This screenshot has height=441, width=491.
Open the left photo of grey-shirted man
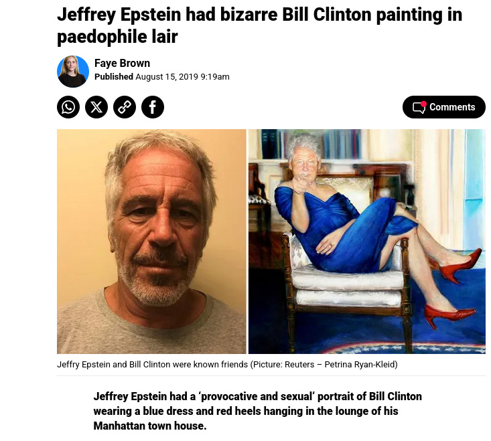(151, 242)
